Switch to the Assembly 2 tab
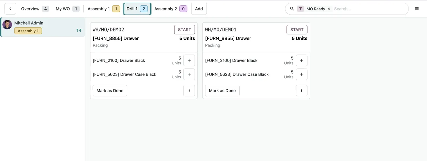Image resolution: width=427 pixels, height=161 pixels. (171, 9)
